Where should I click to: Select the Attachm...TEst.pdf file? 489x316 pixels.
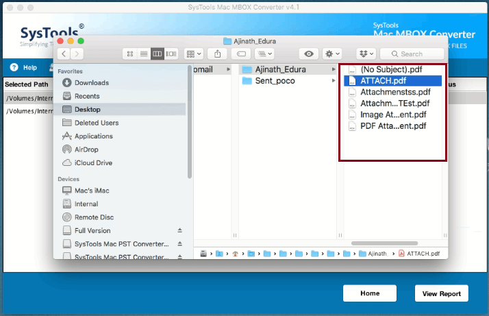(x=392, y=104)
